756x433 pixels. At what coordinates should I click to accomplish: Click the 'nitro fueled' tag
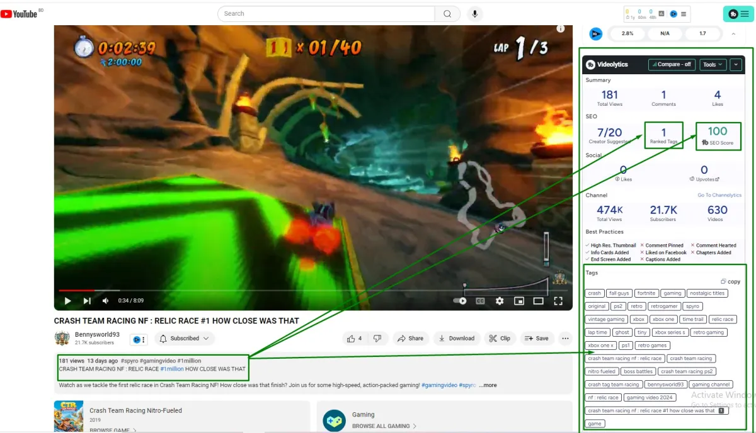pyautogui.click(x=602, y=371)
